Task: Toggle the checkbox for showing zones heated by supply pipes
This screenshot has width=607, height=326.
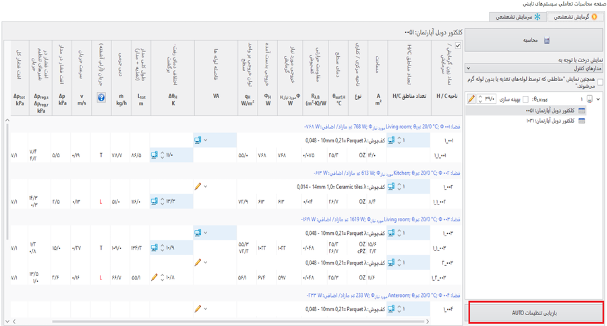Action: click(x=600, y=82)
